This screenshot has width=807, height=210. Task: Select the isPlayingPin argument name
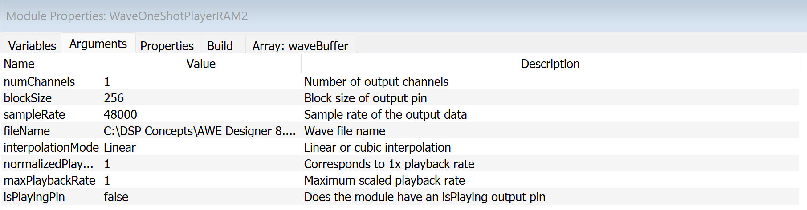[34, 197]
